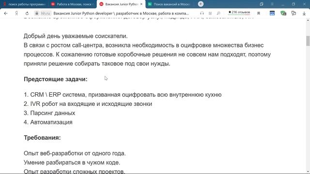Switch to 'Поиск вакансий в Москв' tab

pyautogui.click(x=170, y=4)
